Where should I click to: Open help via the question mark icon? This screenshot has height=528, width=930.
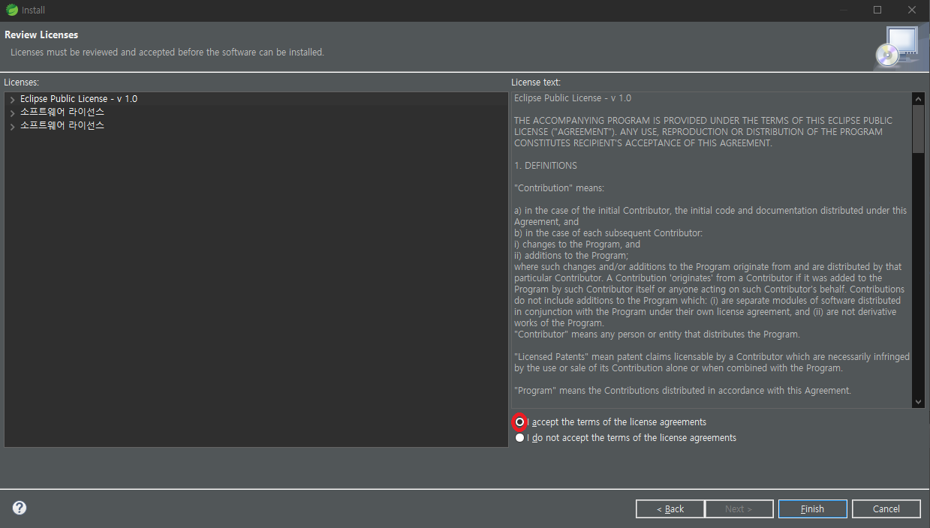point(20,508)
